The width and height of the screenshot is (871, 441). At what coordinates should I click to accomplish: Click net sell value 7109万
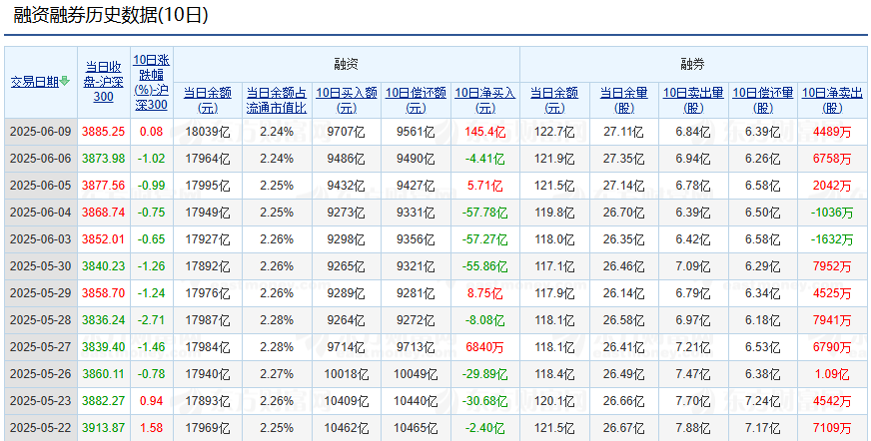[832, 428]
